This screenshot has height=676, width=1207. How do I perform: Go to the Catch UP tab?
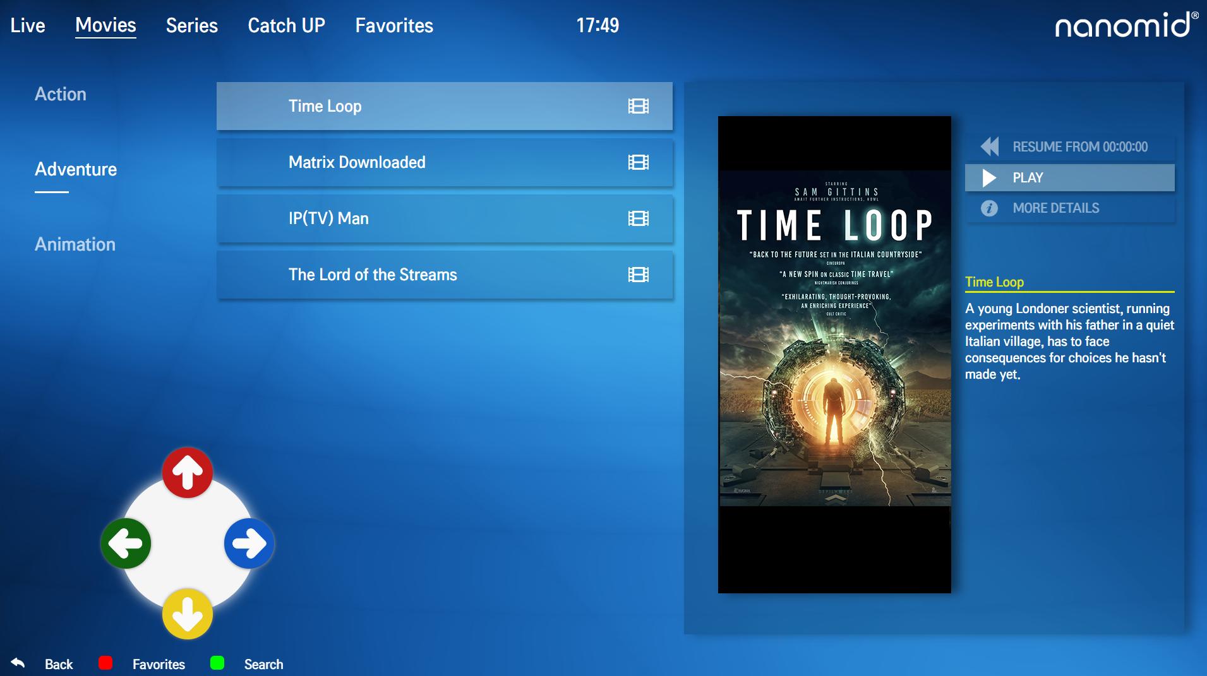[286, 25]
